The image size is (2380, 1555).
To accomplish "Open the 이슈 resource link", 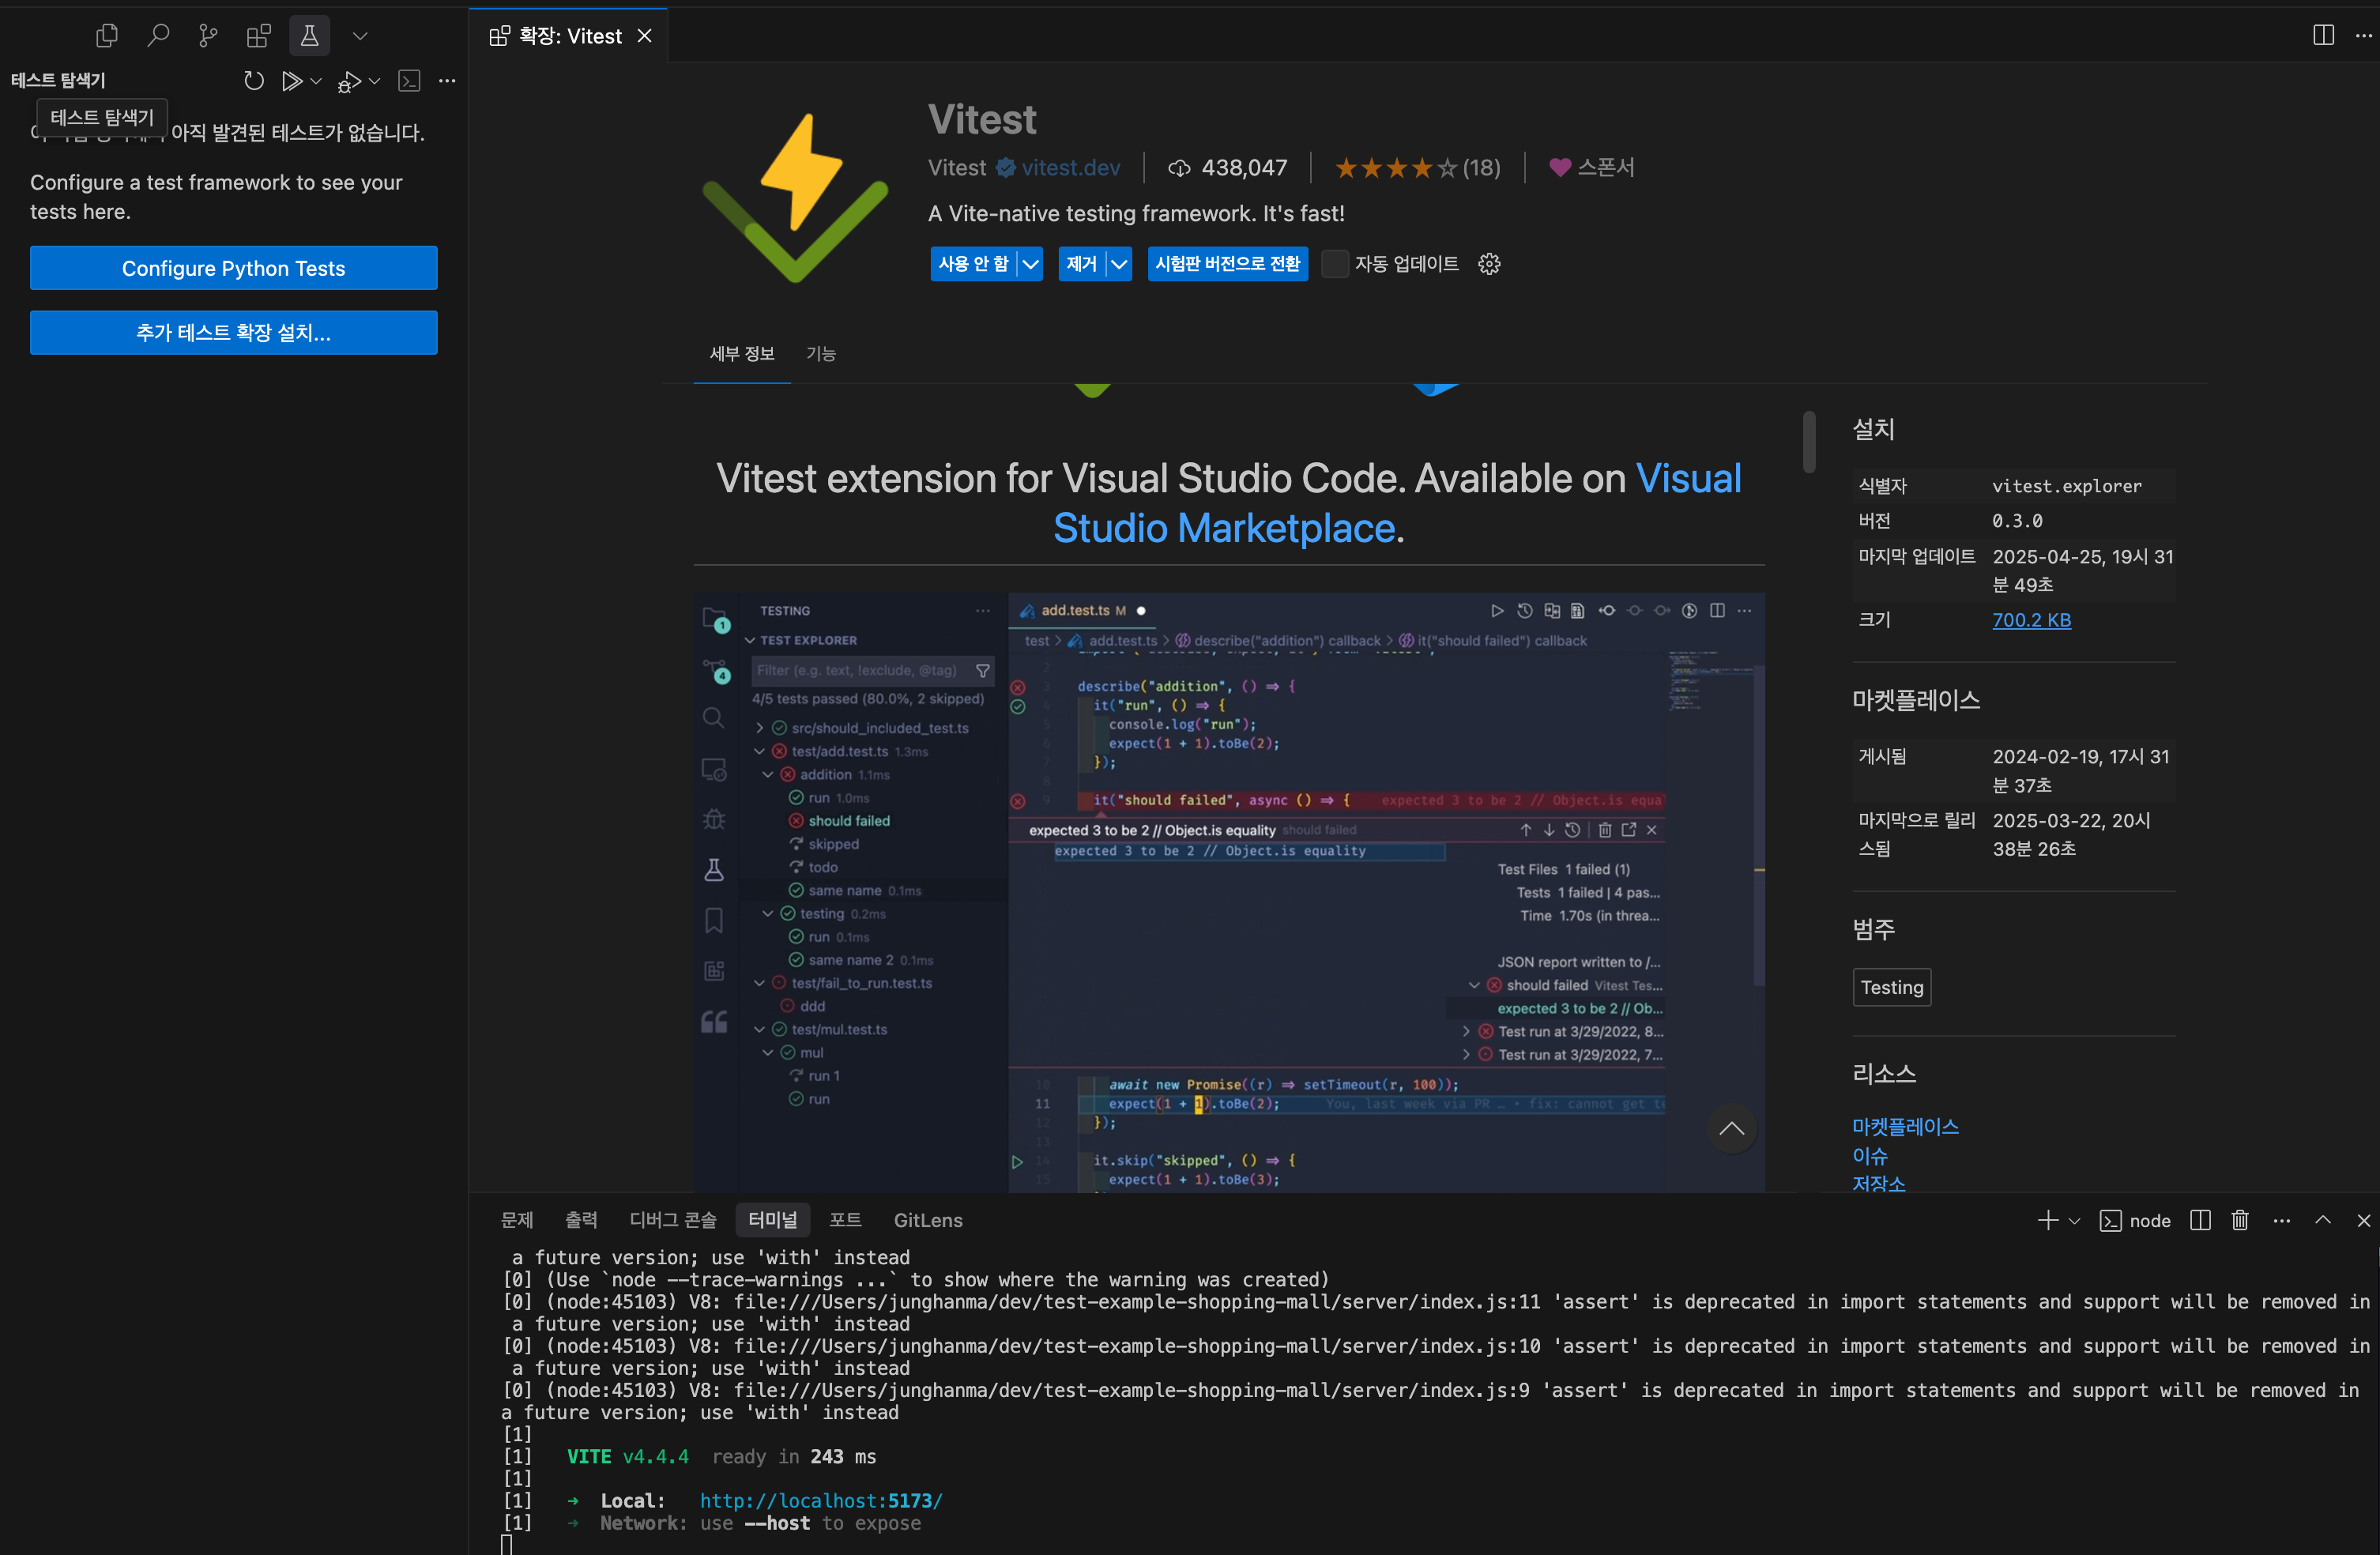I will pos(1870,1155).
